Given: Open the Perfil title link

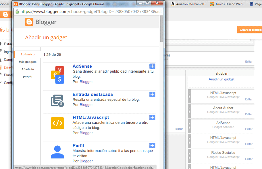Looking at the screenshot, I should tap(78, 146).
